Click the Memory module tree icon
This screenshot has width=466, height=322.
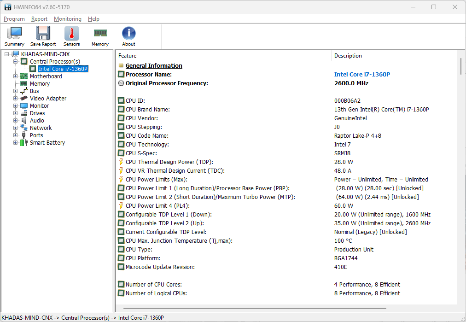click(24, 83)
